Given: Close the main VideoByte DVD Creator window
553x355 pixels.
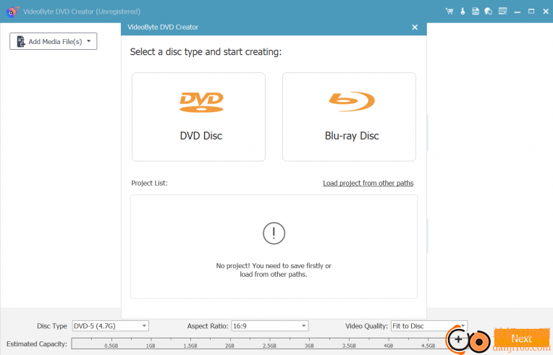Looking at the screenshot, I should (546, 12).
